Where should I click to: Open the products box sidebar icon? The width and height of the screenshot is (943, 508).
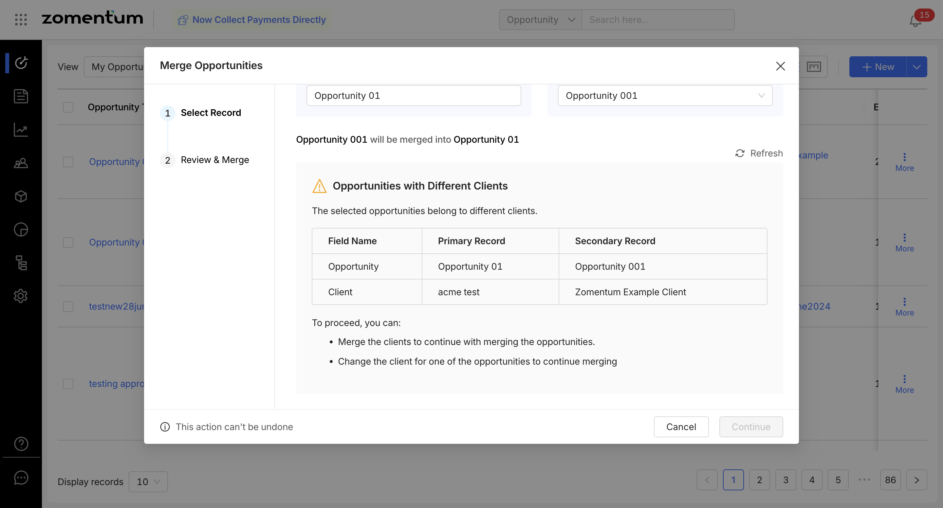21,196
